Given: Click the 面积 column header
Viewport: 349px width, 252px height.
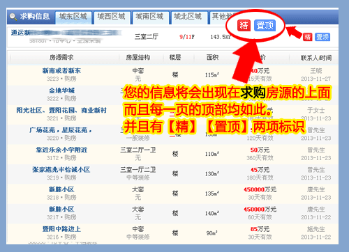Looking at the screenshot, I should pos(213,57).
